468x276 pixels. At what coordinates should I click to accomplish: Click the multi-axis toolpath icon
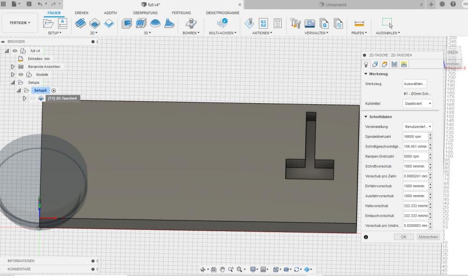click(x=222, y=23)
